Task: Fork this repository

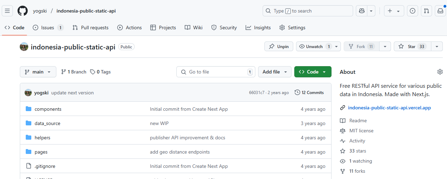Action: click(361, 46)
